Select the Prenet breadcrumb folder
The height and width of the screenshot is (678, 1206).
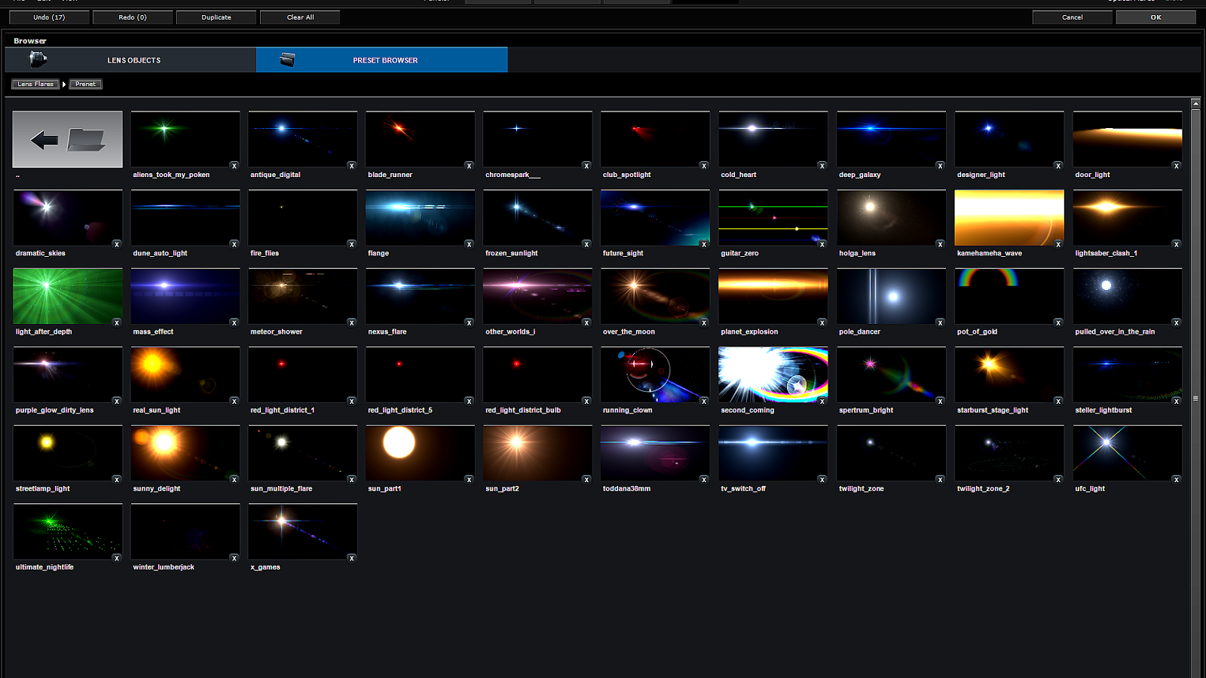click(x=85, y=84)
